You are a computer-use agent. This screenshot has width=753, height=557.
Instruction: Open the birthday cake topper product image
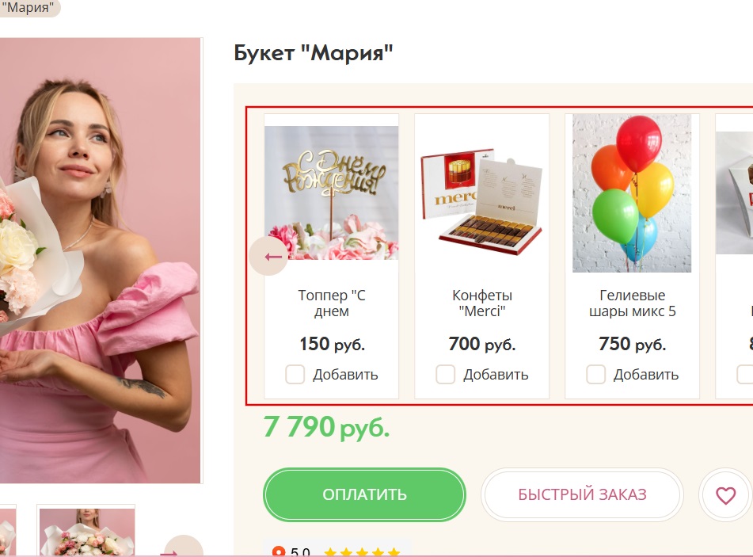point(331,193)
